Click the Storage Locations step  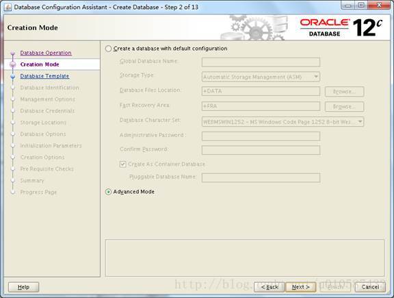[43, 123]
